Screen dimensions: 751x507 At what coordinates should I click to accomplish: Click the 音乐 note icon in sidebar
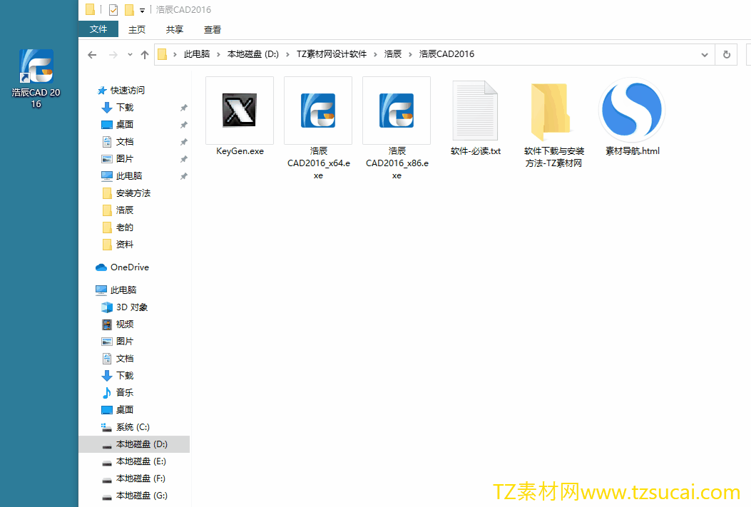(107, 393)
